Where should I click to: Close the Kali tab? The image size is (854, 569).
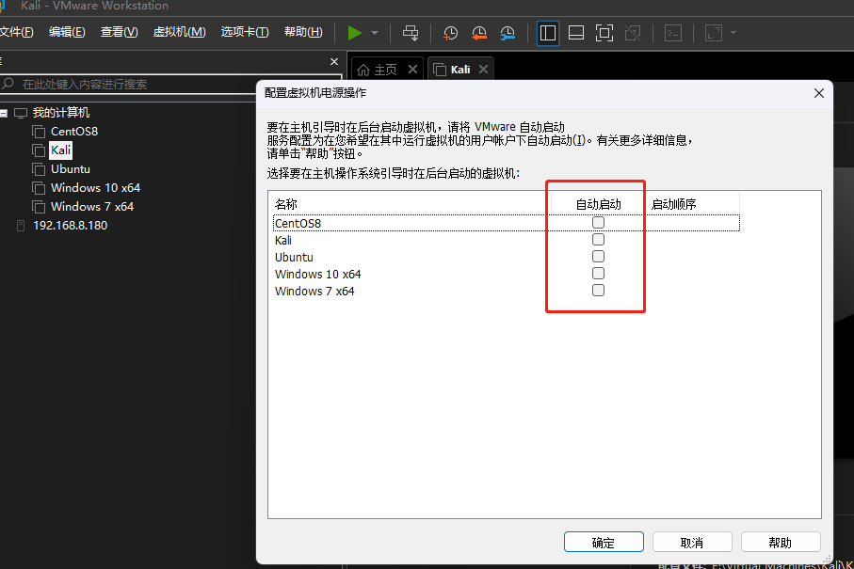(x=483, y=69)
